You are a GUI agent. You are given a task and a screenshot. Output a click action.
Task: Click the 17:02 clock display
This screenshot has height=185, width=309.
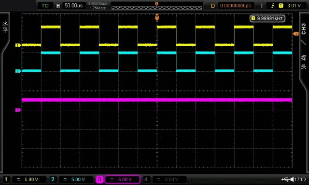pyautogui.click(x=301, y=179)
